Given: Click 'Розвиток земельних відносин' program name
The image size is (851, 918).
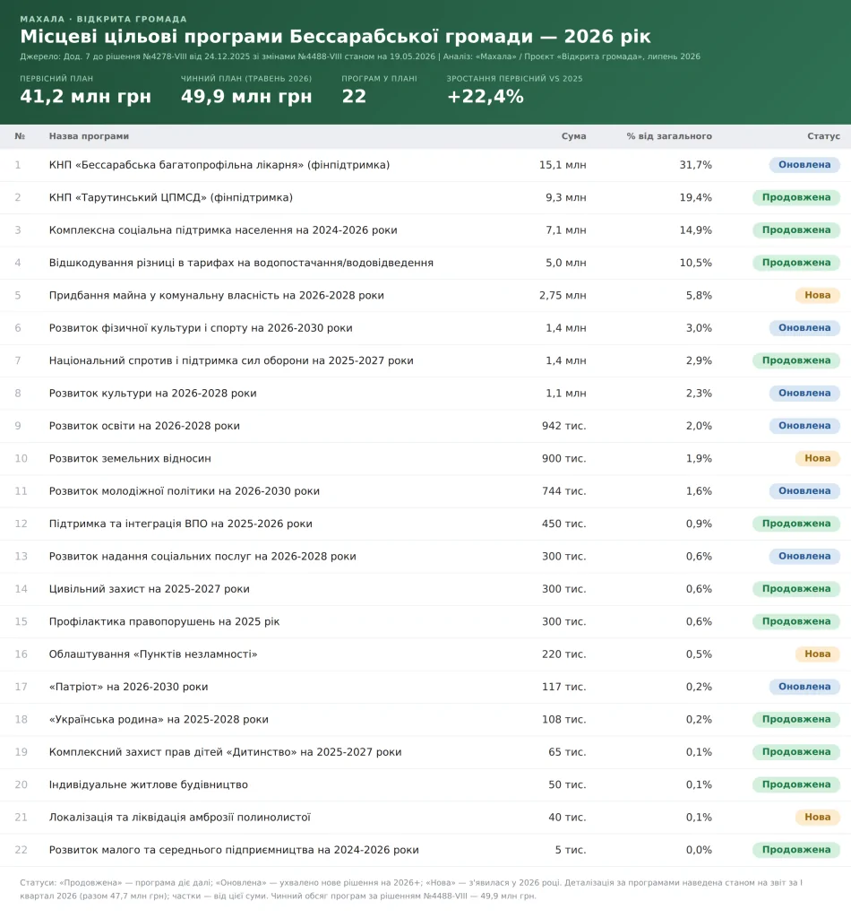Looking at the screenshot, I should click(130, 458).
